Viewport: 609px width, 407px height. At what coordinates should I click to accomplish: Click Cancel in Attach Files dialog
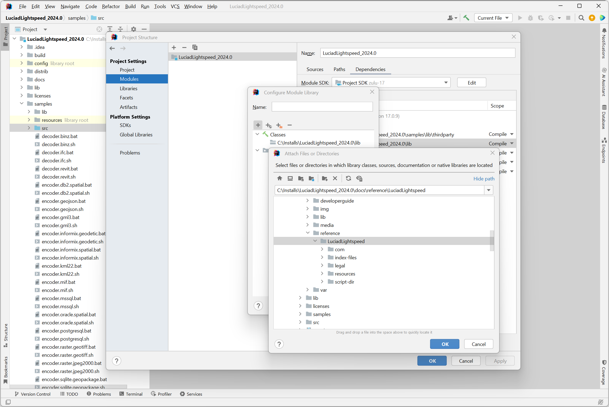[x=478, y=344]
